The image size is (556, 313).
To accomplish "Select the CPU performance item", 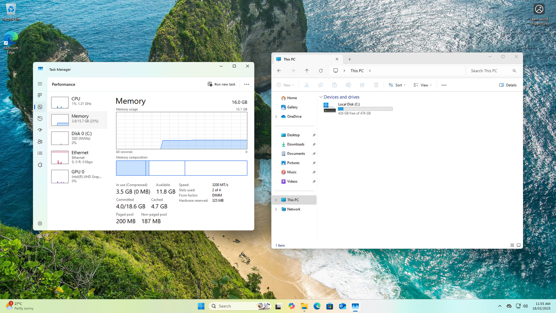I will [79, 101].
